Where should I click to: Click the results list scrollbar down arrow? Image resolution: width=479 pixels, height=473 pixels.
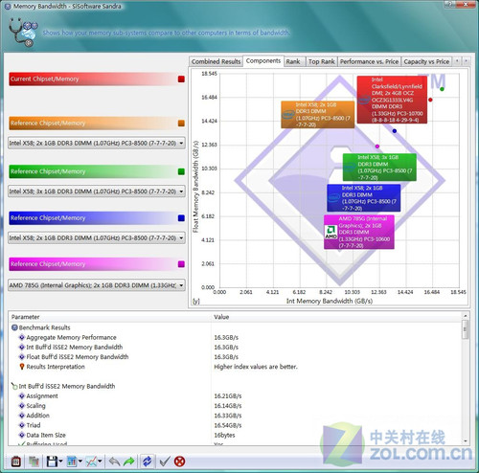click(466, 441)
